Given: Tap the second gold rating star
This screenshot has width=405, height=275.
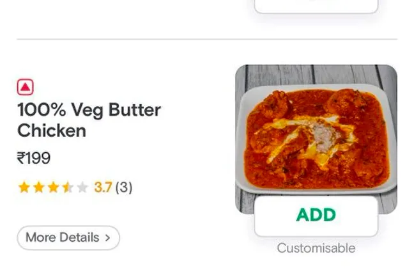Looking at the screenshot, I should click(x=38, y=187).
